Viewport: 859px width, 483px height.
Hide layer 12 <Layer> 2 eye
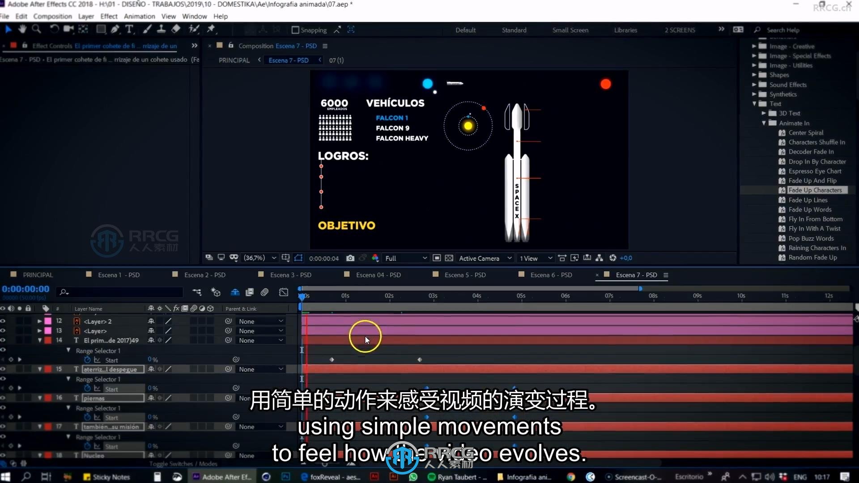click(3, 321)
